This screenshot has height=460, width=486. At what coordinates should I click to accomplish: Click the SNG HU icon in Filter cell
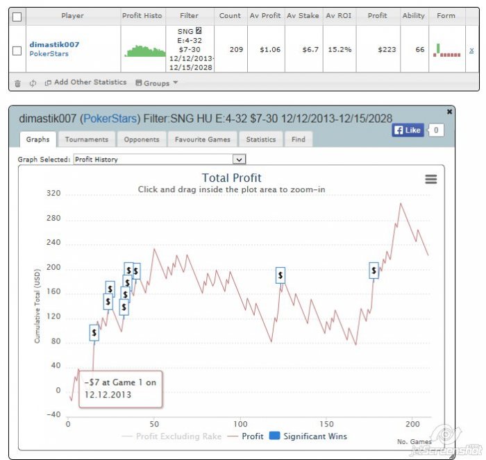(199, 31)
